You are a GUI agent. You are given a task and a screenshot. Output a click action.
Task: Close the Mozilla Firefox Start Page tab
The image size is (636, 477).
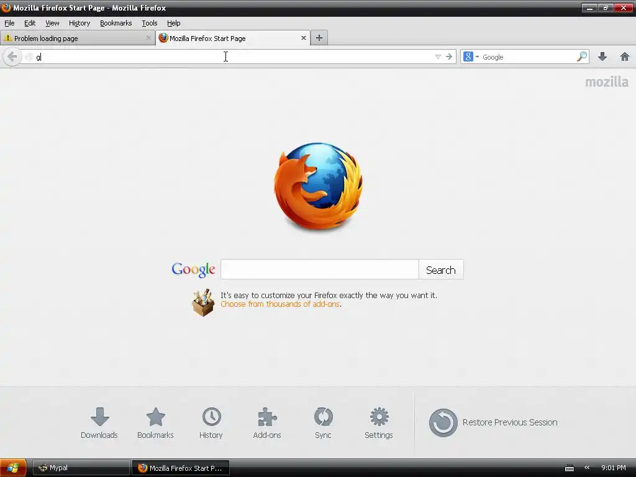(x=303, y=38)
